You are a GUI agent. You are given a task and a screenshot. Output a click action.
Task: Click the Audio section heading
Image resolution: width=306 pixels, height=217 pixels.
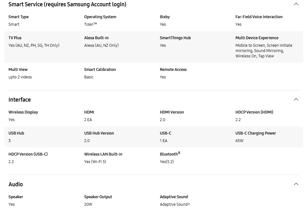[16, 184]
